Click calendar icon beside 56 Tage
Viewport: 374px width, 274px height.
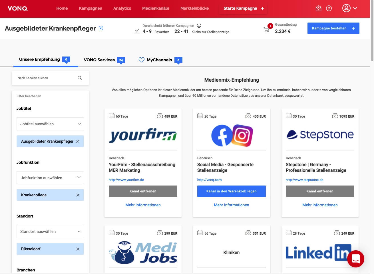[200, 233]
